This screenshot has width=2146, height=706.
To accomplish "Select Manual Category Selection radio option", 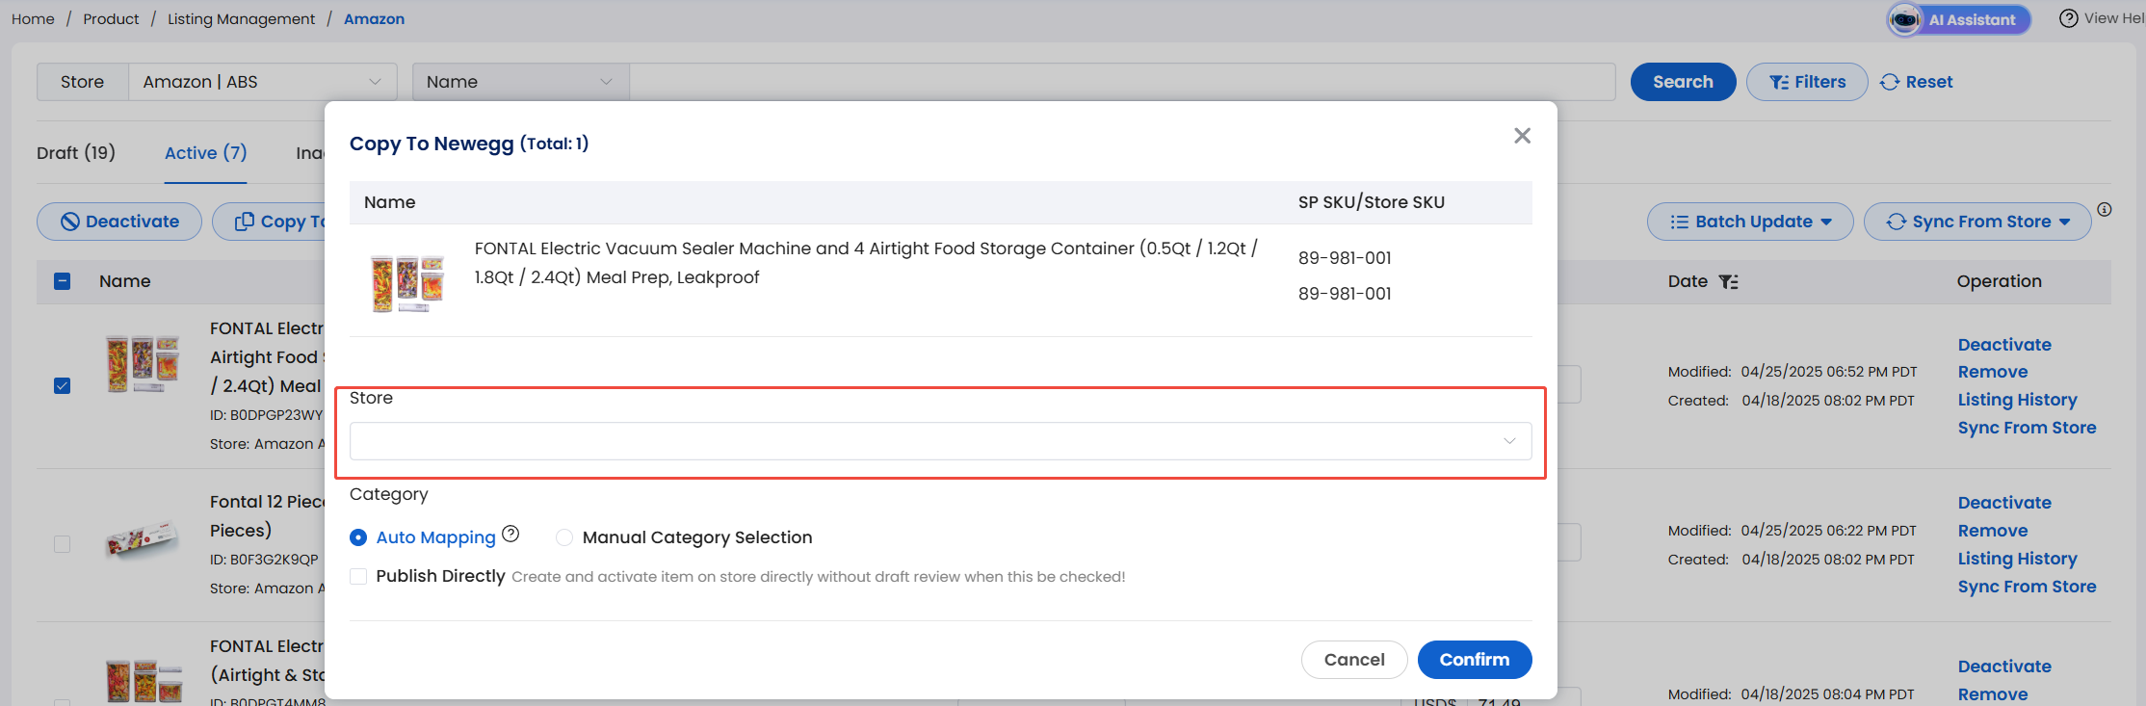I will 564,537.
